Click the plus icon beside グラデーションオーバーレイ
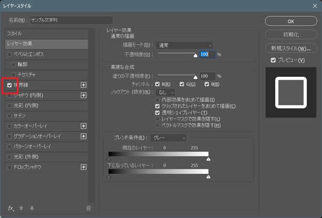The image size is (322, 218). pos(83,136)
